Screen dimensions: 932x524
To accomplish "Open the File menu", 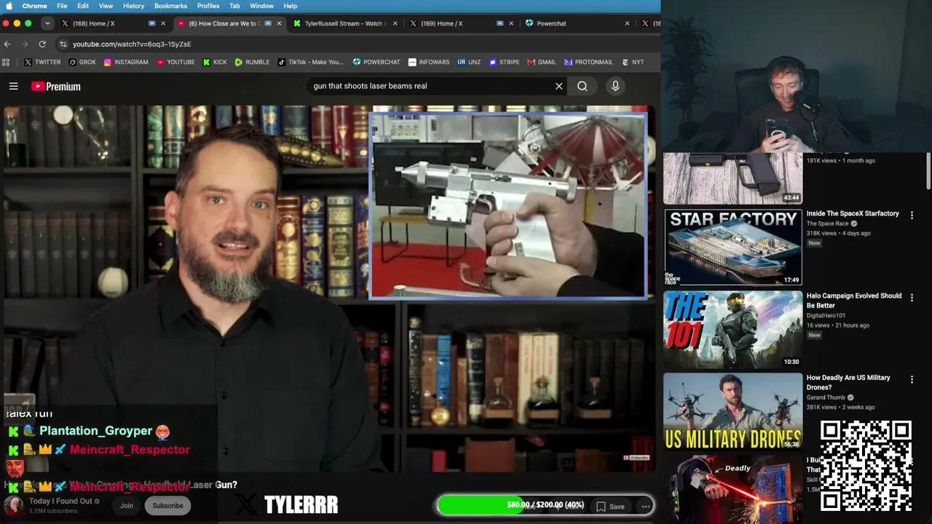I will coord(62,6).
